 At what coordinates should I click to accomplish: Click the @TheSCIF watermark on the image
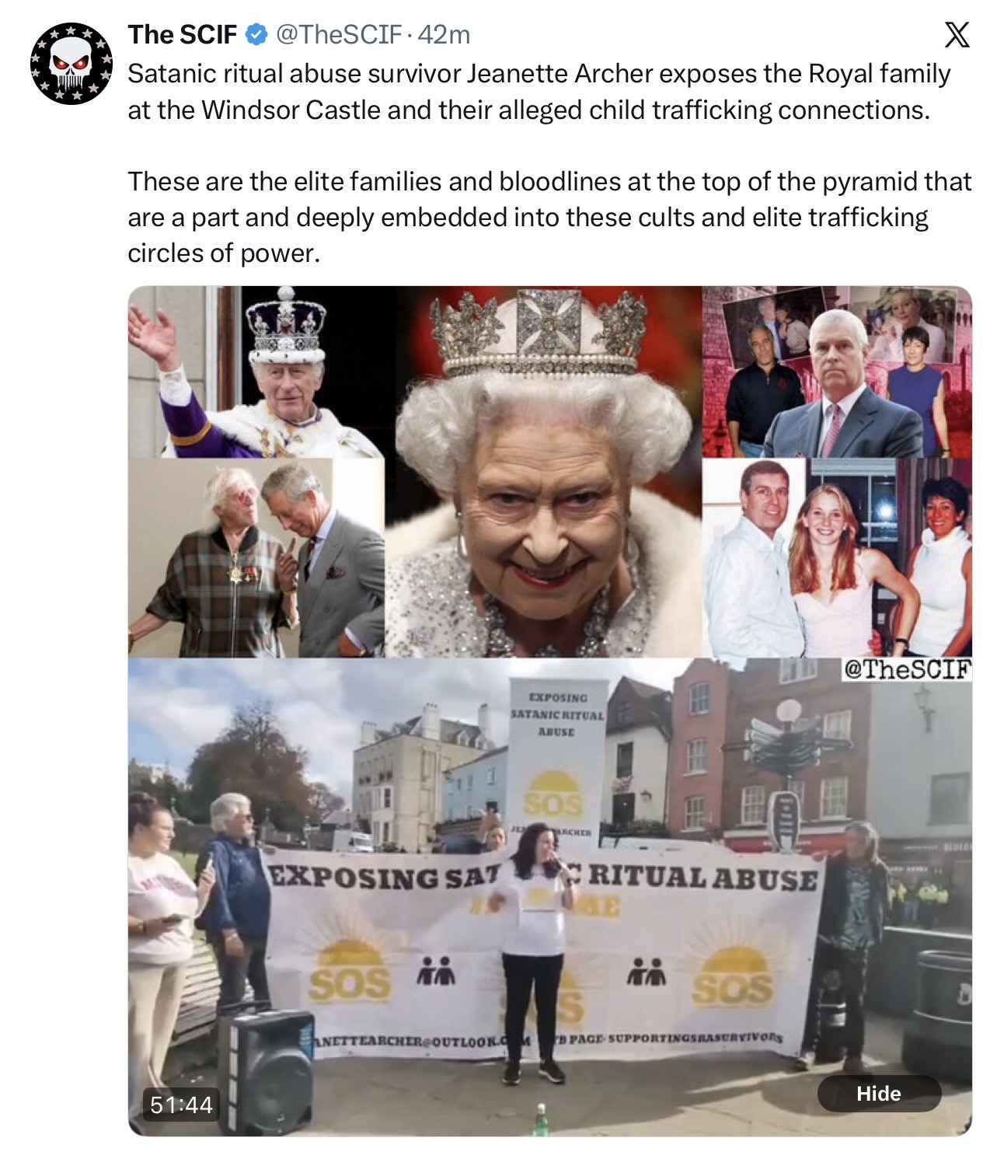tap(908, 669)
